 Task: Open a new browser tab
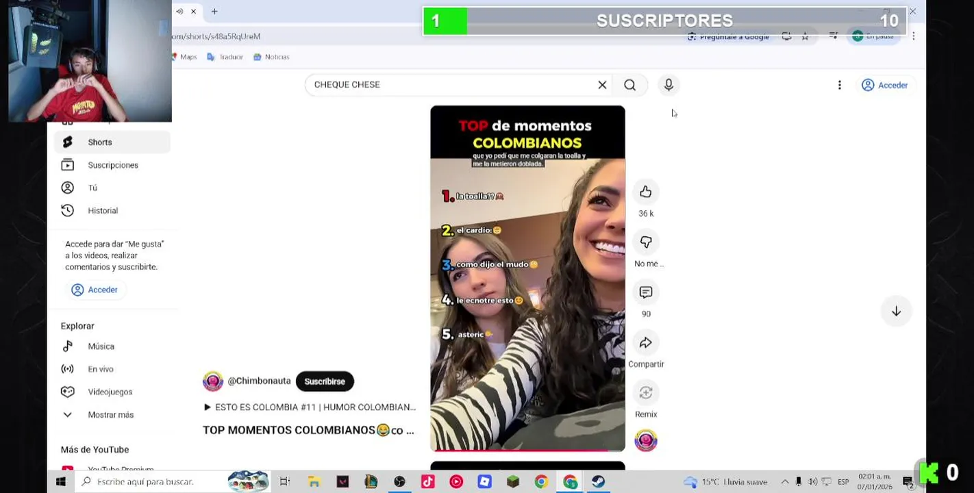(x=214, y=12)
